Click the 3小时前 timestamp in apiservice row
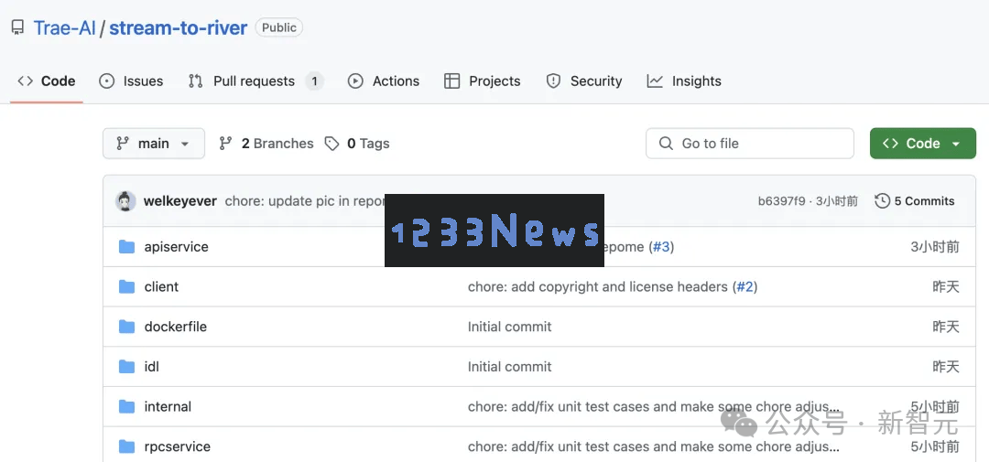The width and height of the screenshot is (989, 462). coord(935,247)
